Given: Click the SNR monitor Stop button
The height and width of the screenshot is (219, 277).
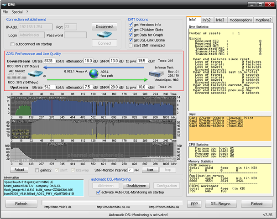Looking at the screenshot, I should [168, 170].
